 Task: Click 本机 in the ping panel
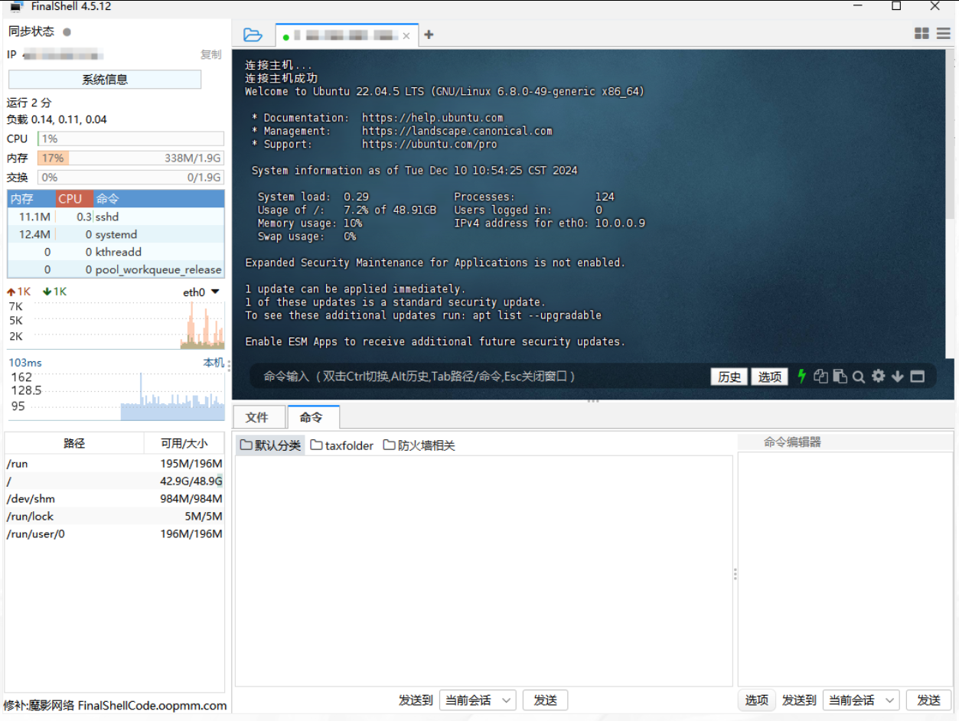tap(214, 363)
